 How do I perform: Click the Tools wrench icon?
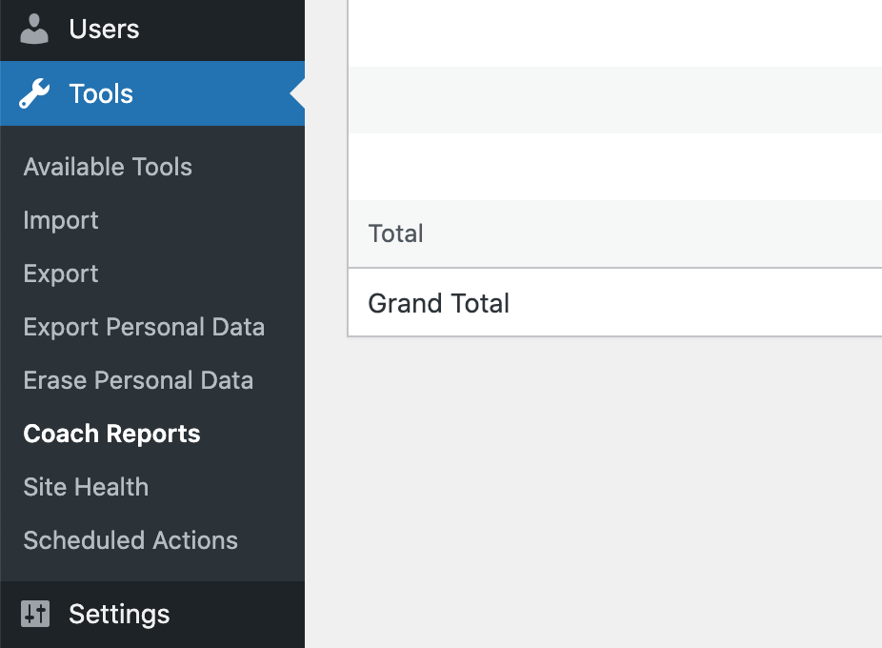coord(34,93)
